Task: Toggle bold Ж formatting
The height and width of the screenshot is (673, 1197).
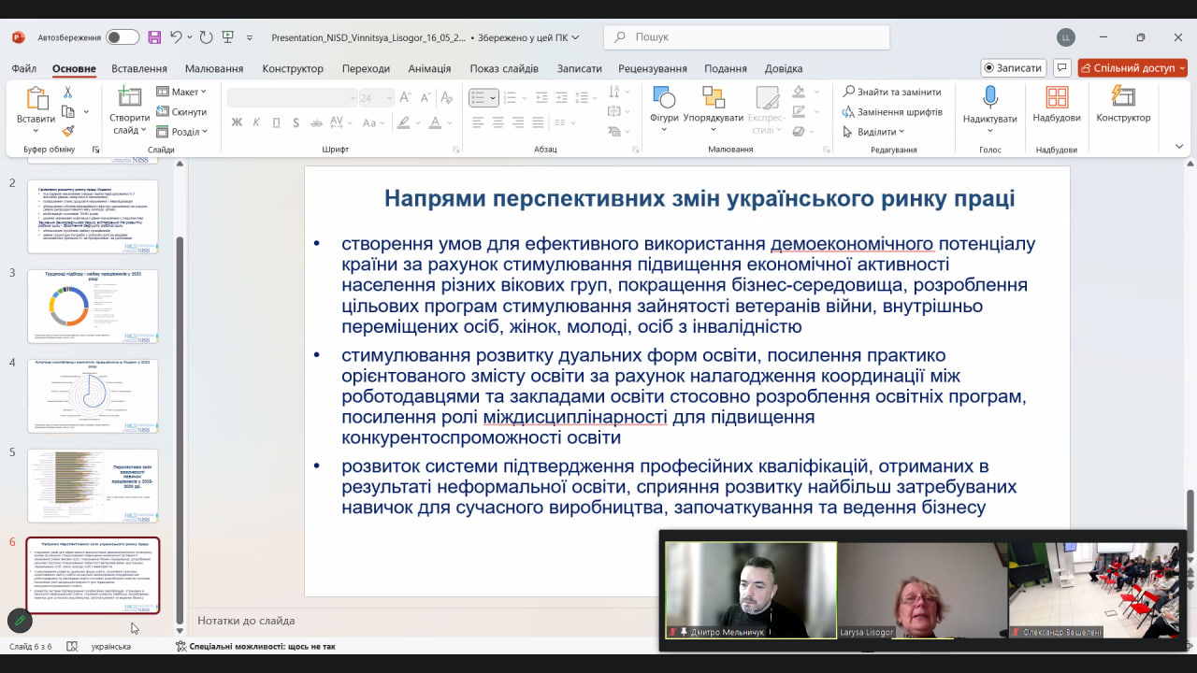Action: coord(237,122)
